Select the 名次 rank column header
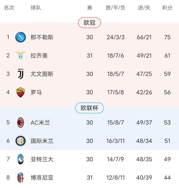This screenshot has height=188, width=179. (9, 8)
